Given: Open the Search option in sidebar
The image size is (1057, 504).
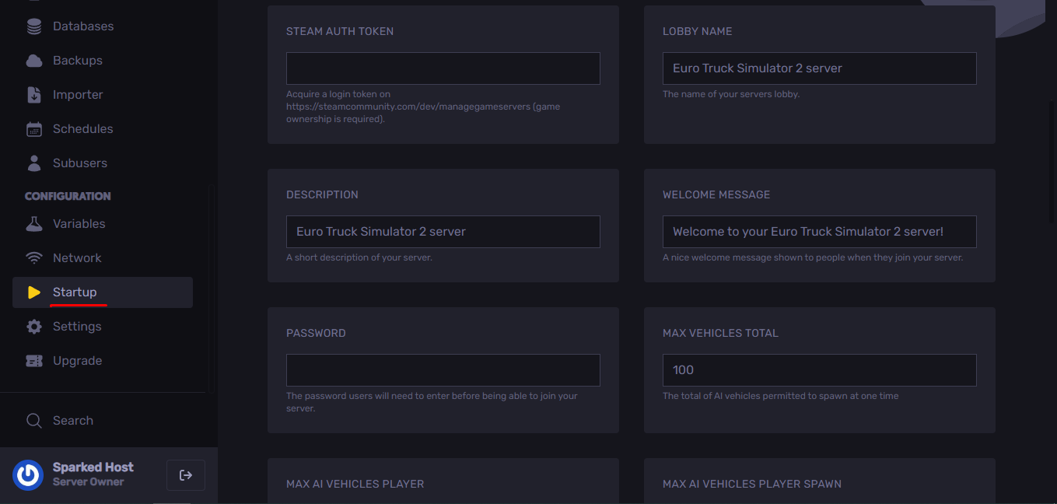Looking at the screenshot, I should (103, 421).
